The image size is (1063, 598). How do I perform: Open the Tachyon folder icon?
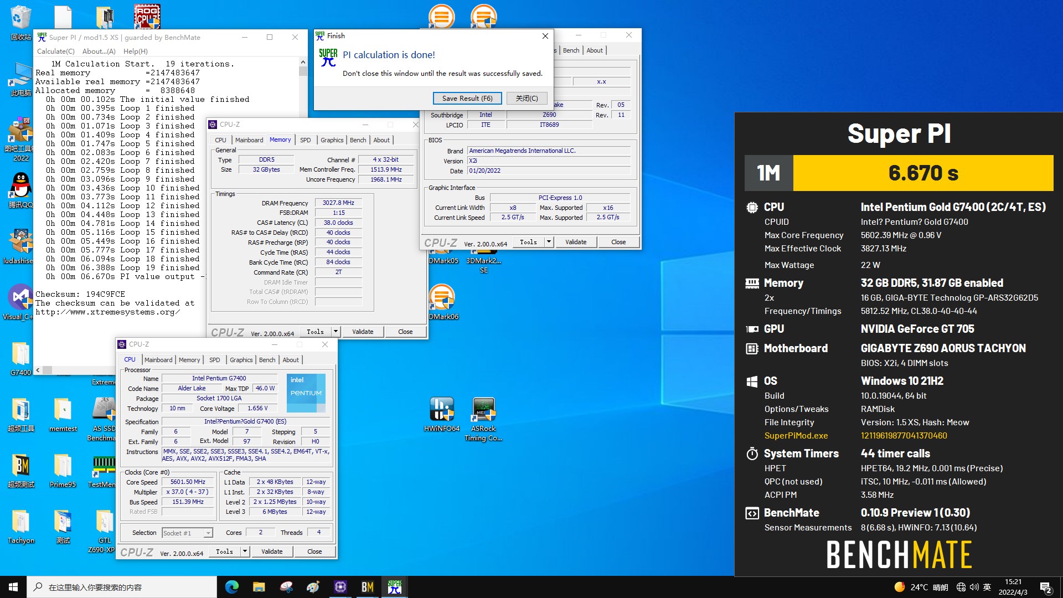click(x=20, y=527)
